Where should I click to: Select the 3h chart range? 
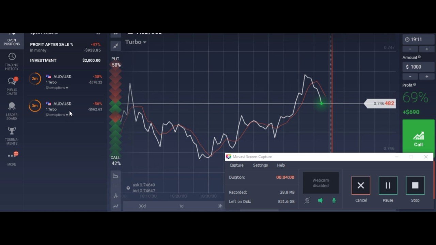[x=220, y=206]
